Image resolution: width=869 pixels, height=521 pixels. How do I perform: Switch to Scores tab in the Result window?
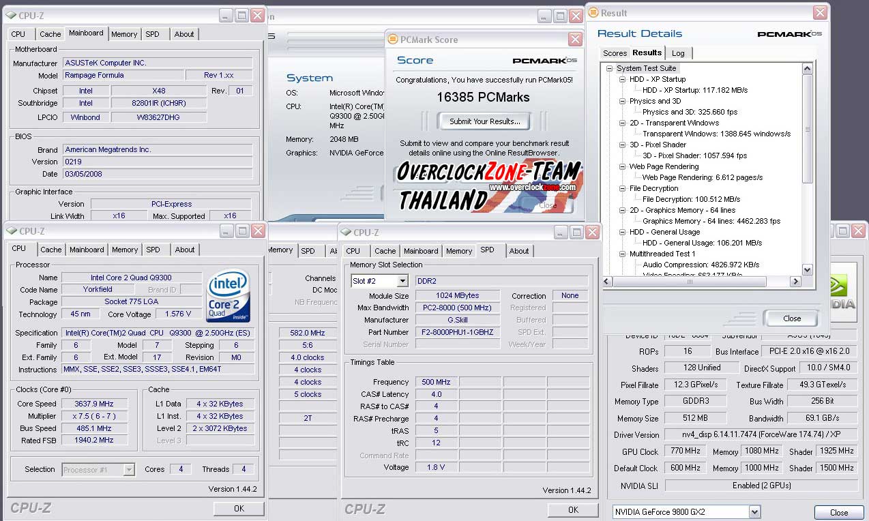pos(615,53)
